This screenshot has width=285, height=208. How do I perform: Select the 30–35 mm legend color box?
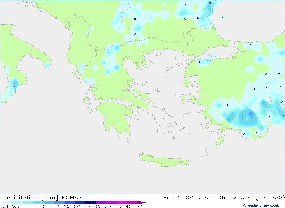tap(101, 202)
